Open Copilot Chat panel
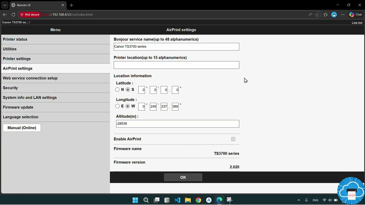Image resolution: width=365 pixels, height=205 pixels. [355, 15]
